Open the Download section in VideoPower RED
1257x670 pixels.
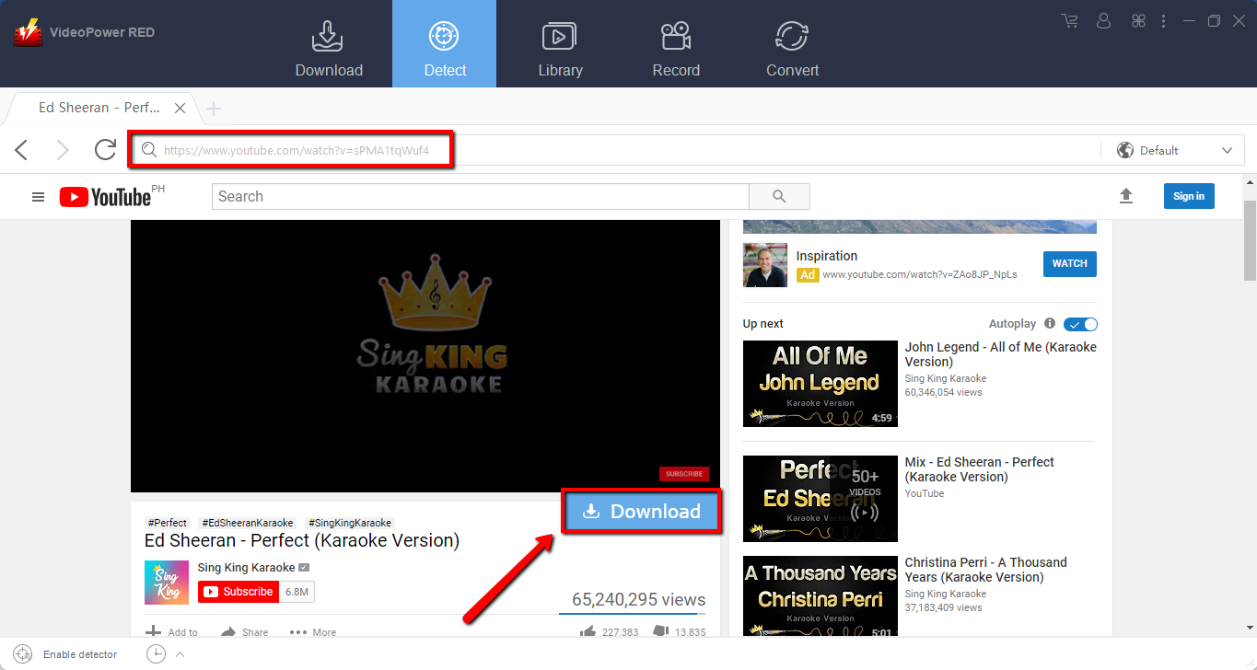pyautogui.click(x=328, y=43)
